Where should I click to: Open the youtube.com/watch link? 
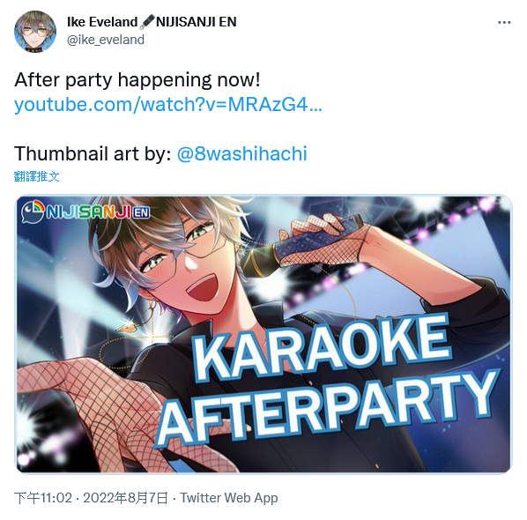click(168, 105)
